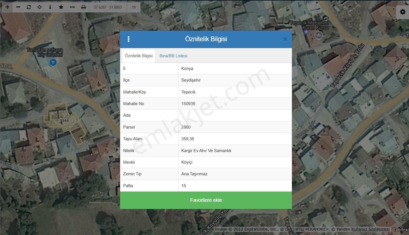
Task: Select the Öznitelik Bilgisi tab
Action: coord(139,56)
